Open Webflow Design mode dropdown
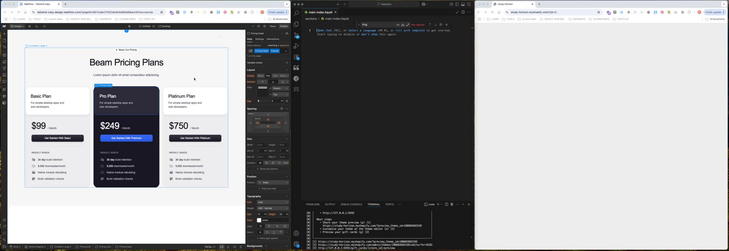This screenshot has height=251, width=729. click(17, 26)
